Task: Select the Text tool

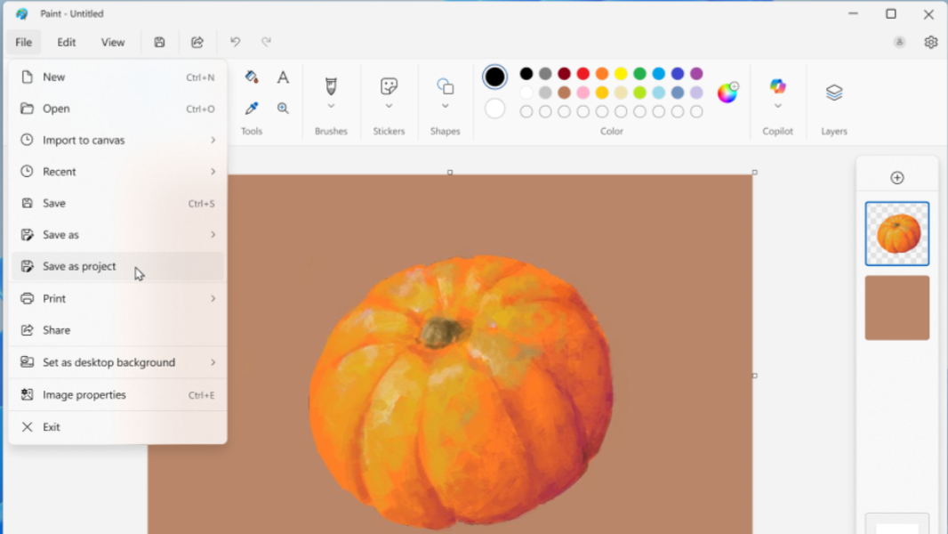Action: (283, 77)
